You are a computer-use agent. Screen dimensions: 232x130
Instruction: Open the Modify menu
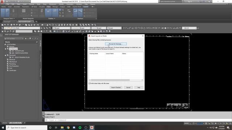[x=61, y=4]
